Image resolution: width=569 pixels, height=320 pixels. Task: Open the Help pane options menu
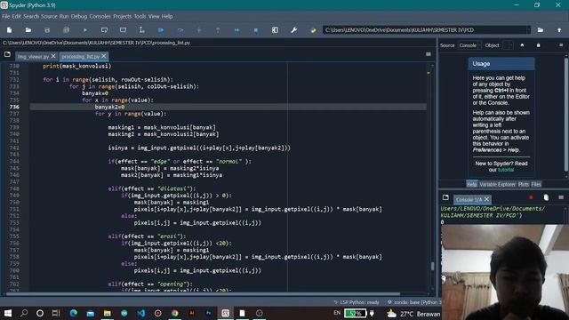click(x=561, y=45)
